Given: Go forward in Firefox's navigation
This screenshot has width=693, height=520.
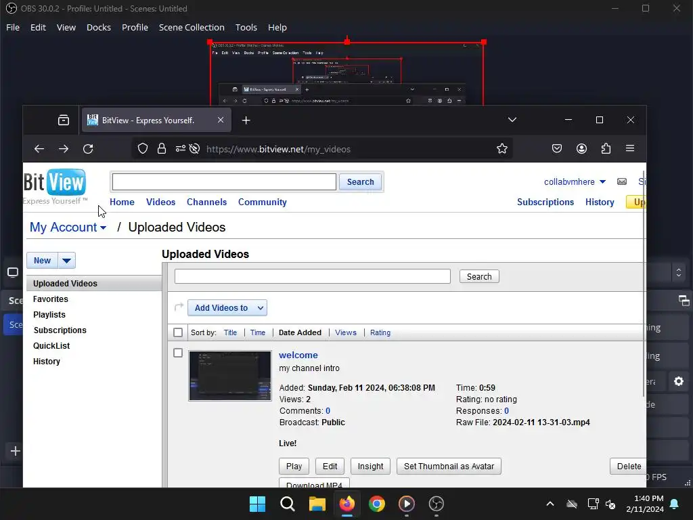Looking at the screenshot, I should pyautogui.click(x=64, y=149).
